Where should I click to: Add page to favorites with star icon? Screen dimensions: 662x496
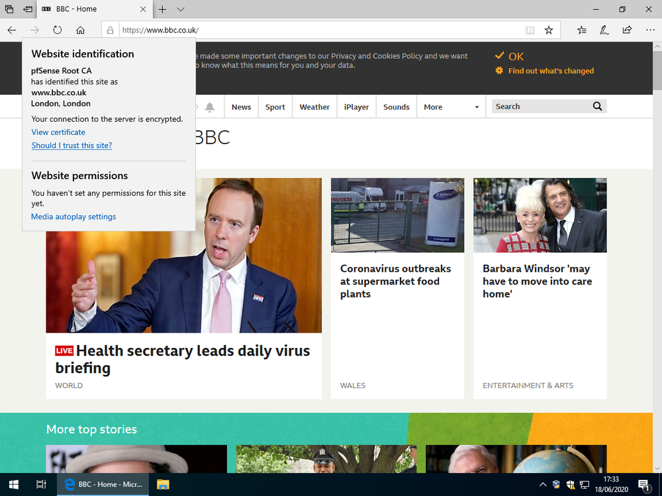548,30
